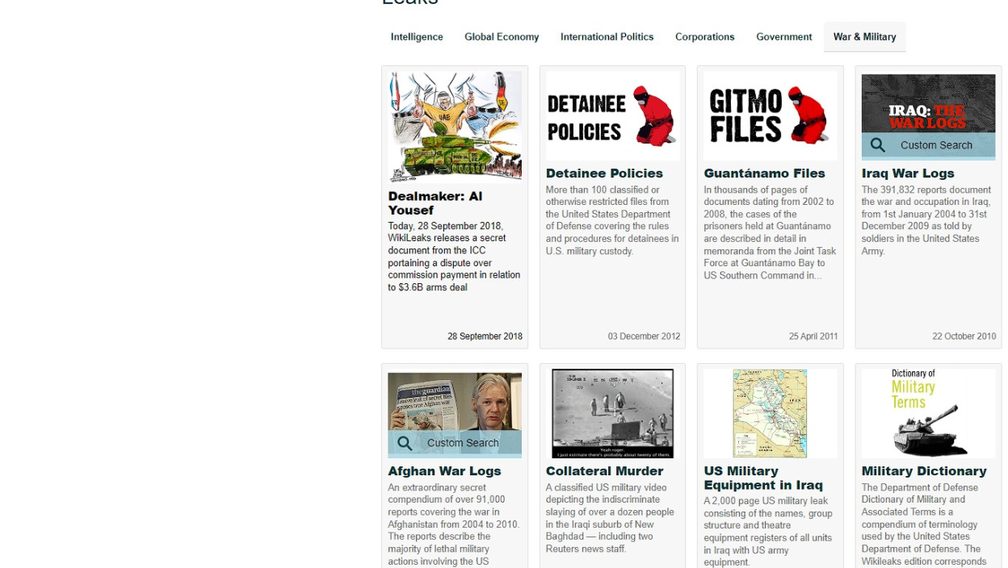The width and height of the screenshot is (1008, 568).
Task: Open the Corporations tab
Action: (705, 37)
